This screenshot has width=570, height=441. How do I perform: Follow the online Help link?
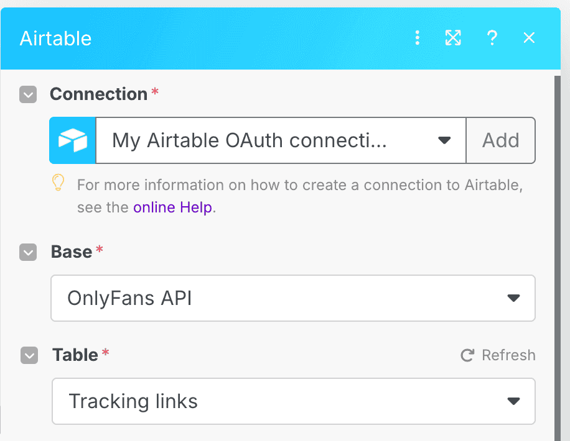172,207
